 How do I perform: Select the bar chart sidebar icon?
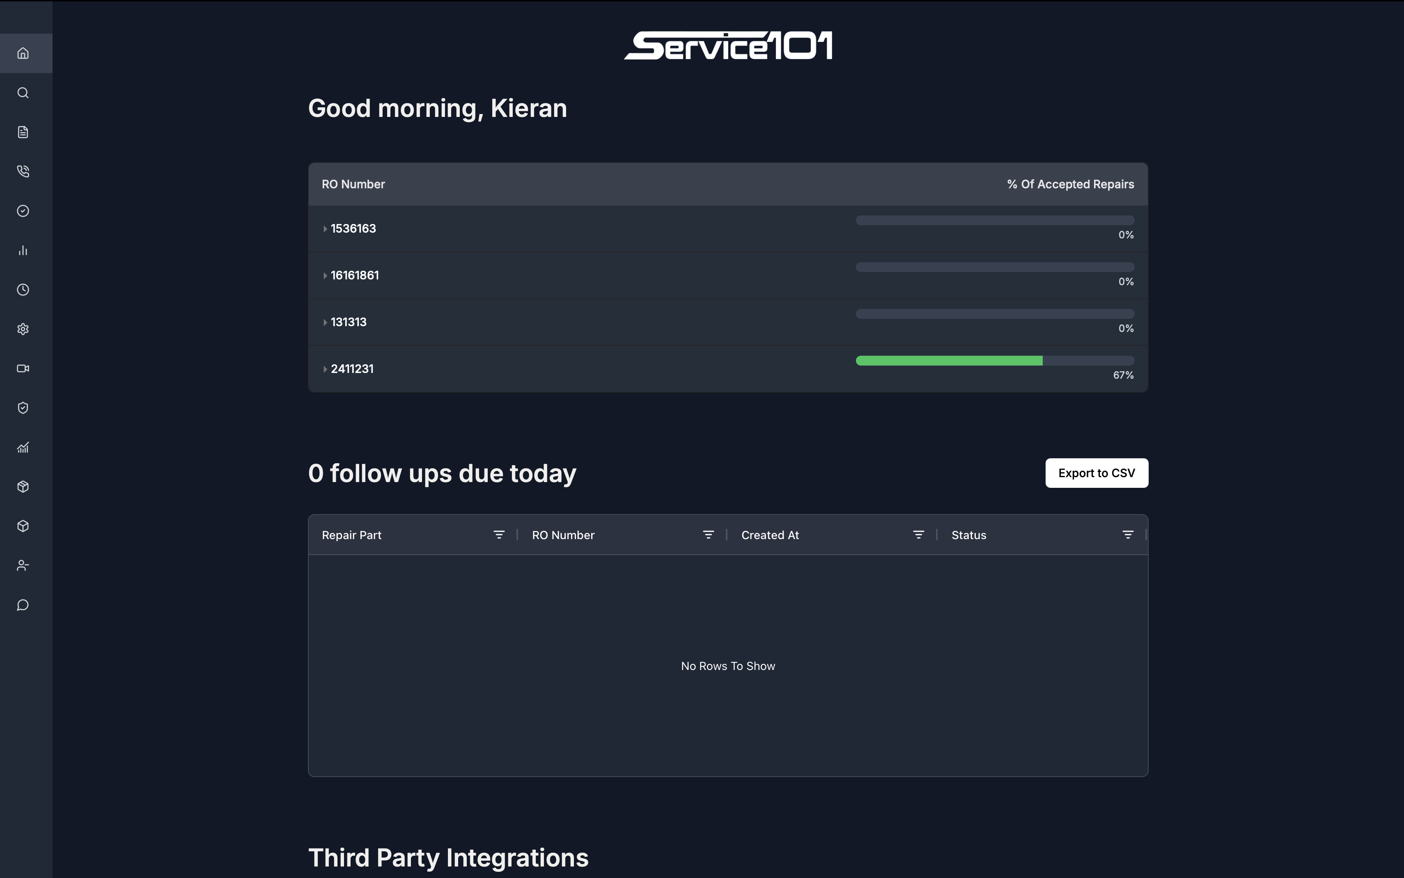(23, 250)
